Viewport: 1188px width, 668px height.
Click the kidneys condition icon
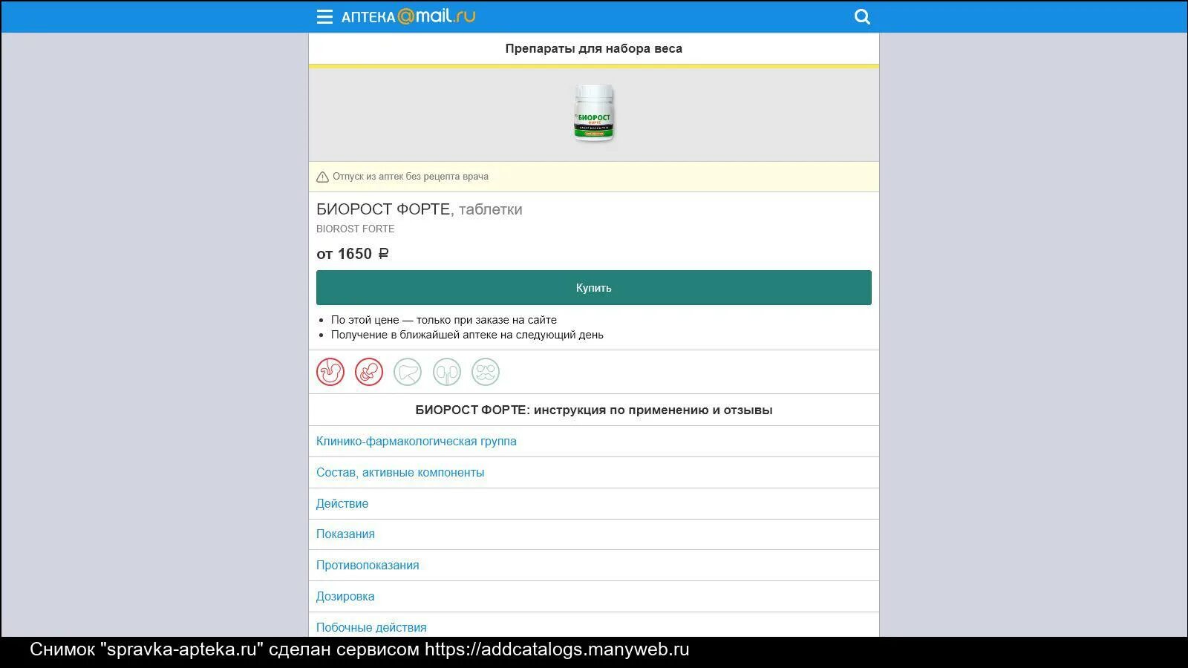pos(447,372)
